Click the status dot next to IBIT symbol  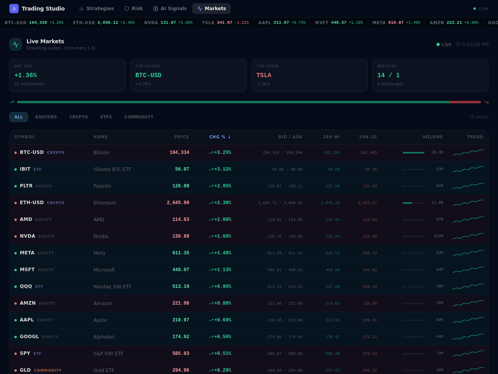pos(16,169)
